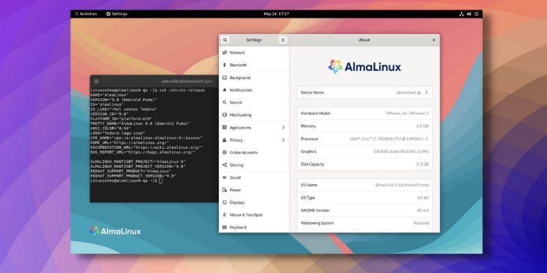The image size is (547, 273).
Task: Click the Windowing System Wayland row
Action: (364, 223)
